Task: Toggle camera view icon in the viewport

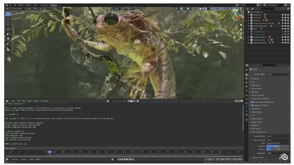Action: click(x=241, y=33)
